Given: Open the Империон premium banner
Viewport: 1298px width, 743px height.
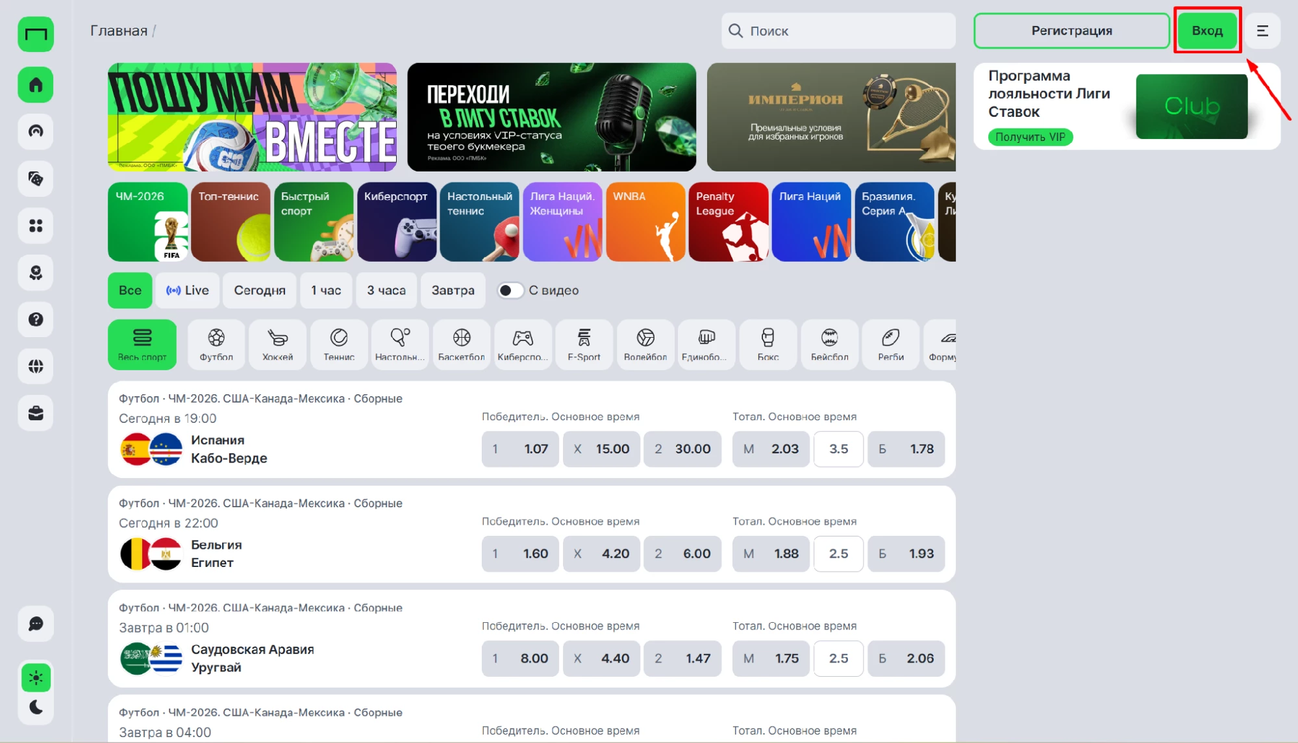Looking at the screenshot, I should tap(831, 117).
